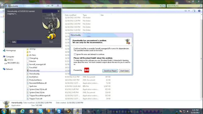Click the Honorbuddy error bee icon
203x114 pixels.
point(127,41)
